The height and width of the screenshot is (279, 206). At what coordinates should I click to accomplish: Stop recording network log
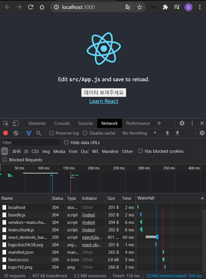click(x=6, y=133)
